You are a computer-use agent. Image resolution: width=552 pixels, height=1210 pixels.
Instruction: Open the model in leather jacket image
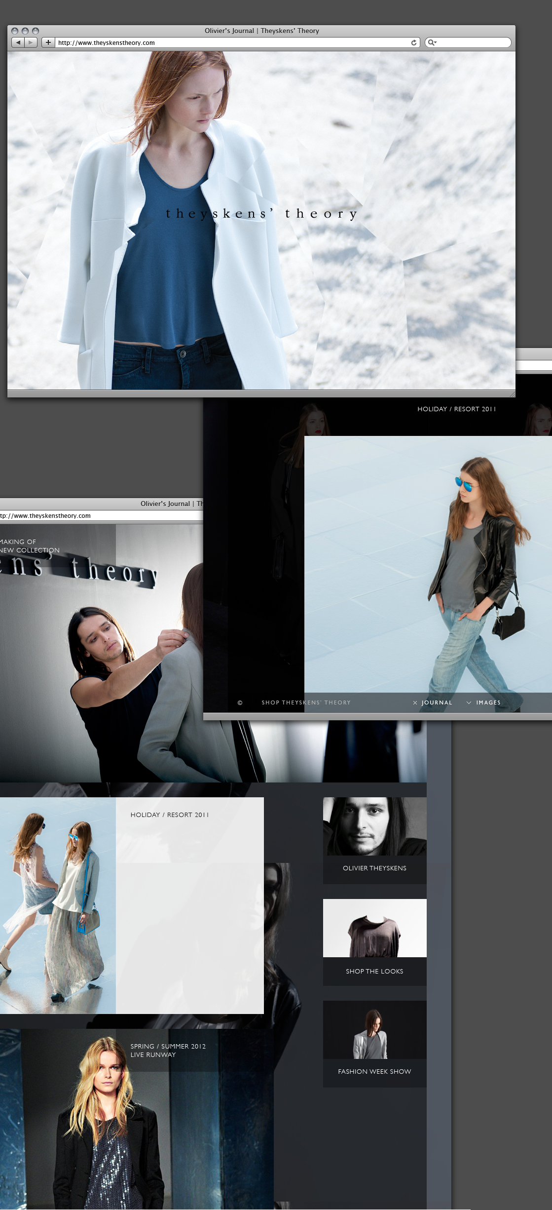[x=428, y=564]
